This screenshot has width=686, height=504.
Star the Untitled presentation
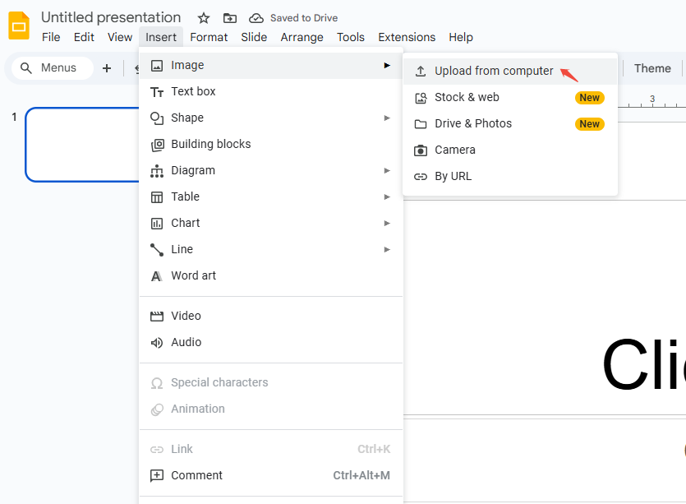tap(204, 18)
